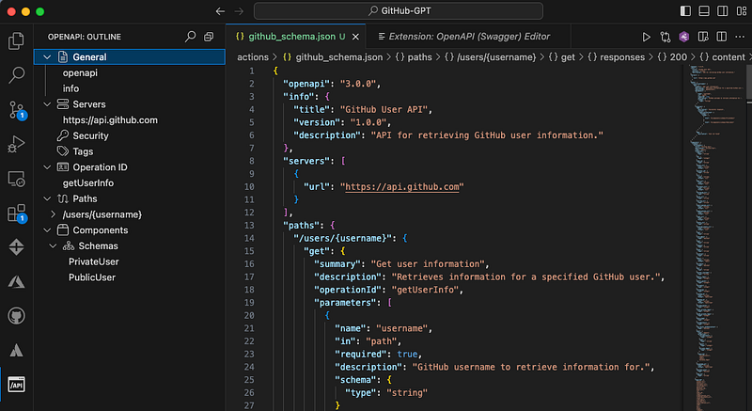Click the purple hexagon icon in editor toolbar

coord(684,37)
